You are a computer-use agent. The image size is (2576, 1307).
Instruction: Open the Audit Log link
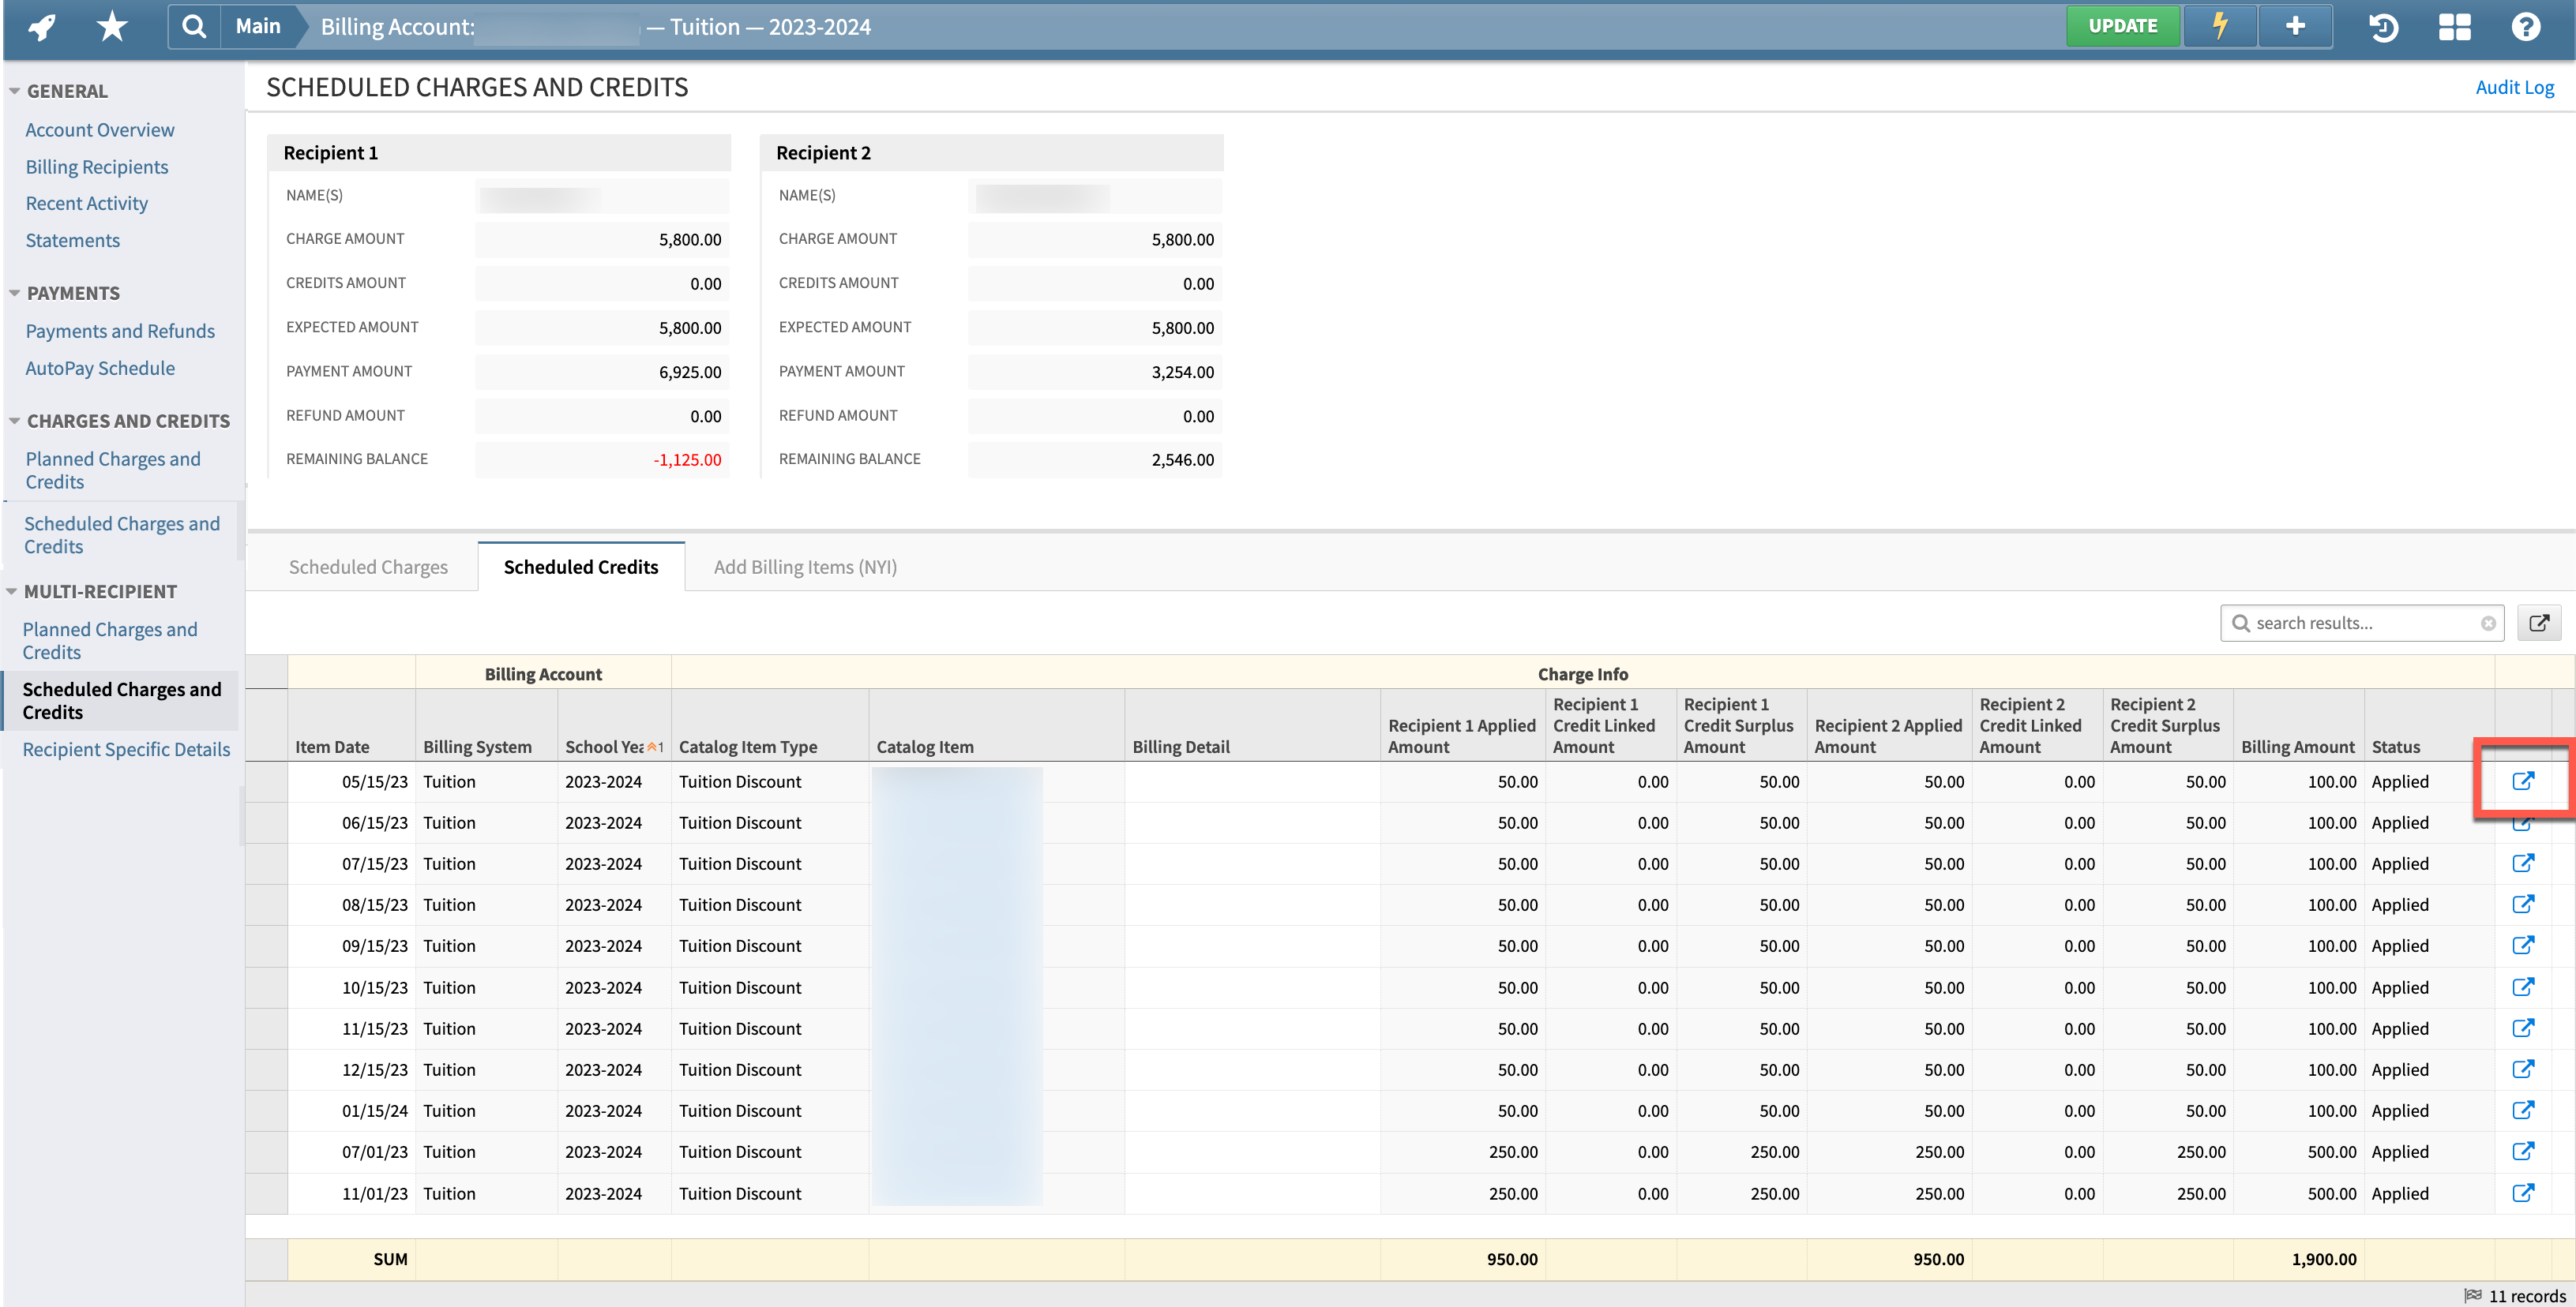2515,87
